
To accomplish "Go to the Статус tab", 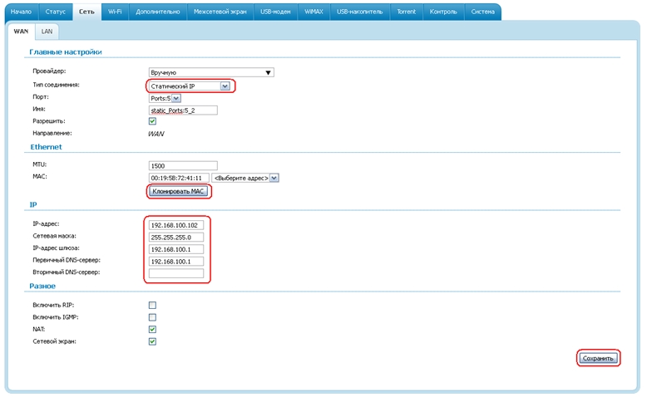I will (56, 12).
